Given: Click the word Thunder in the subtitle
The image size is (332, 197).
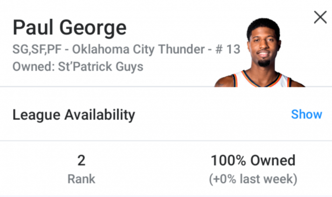Looking at the screenshot, I should point(181,50).
